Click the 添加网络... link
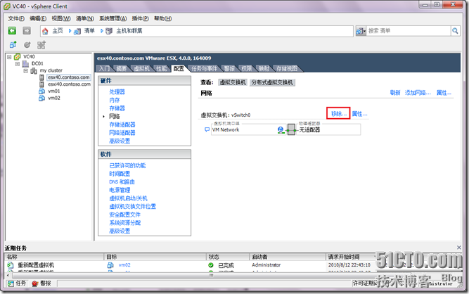Viewport: 469px width, 294px height. pos(418,93)
